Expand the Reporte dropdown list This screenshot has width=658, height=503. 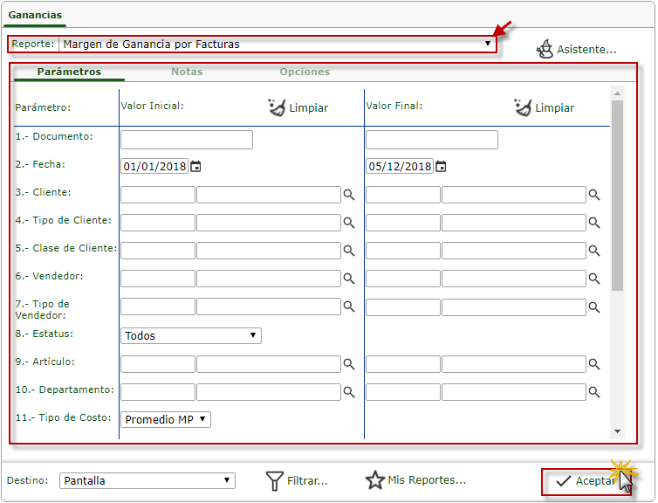(487, 44)
